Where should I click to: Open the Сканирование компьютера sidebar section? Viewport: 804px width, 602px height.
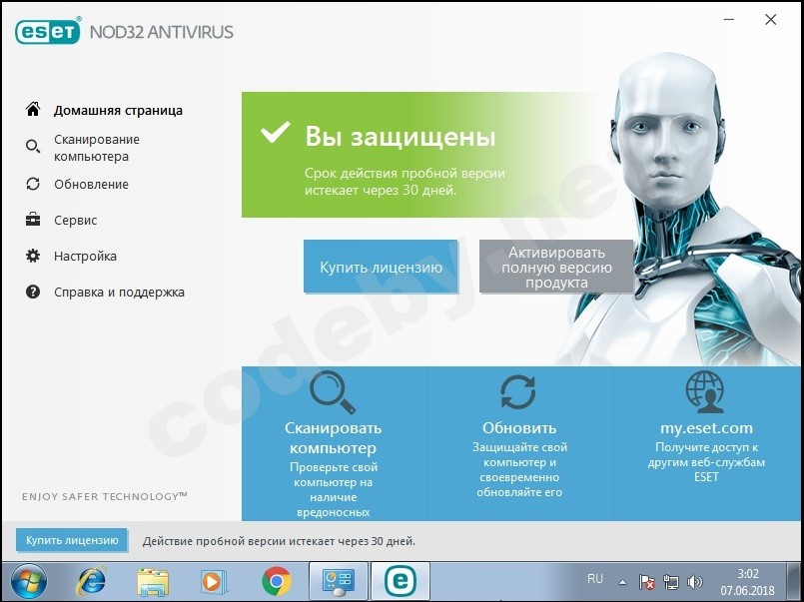tap(97, 148)
